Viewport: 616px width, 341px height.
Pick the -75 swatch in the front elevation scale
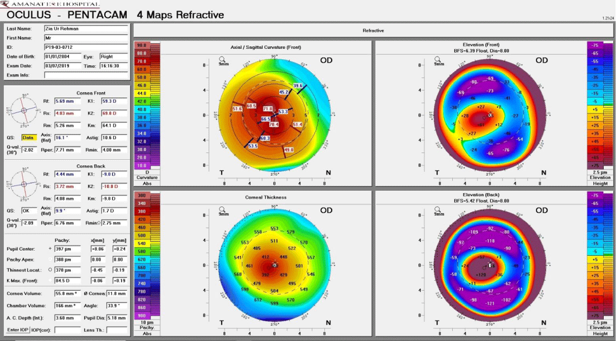click(x=595, y=46)
